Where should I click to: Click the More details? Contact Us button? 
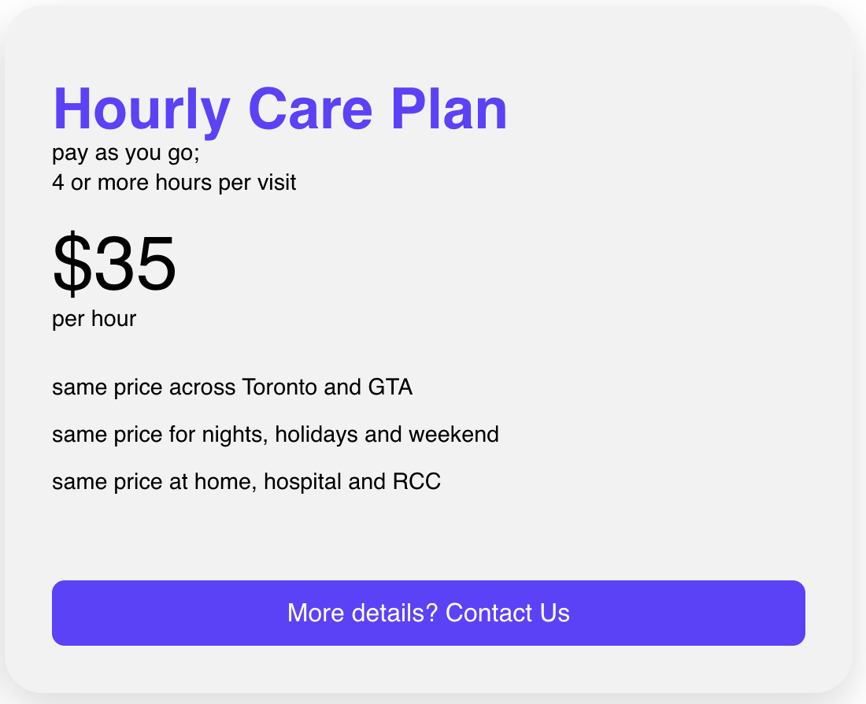click(x=428, y=613)
